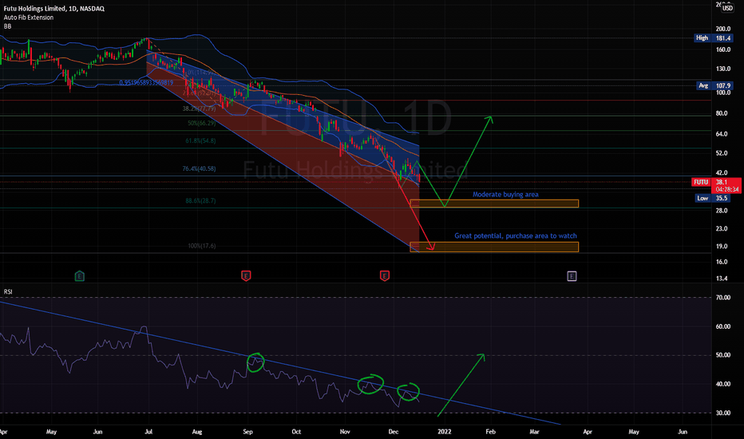
Task: Click the 30.00 RSI axis value
Action: [x=723, y=413]
